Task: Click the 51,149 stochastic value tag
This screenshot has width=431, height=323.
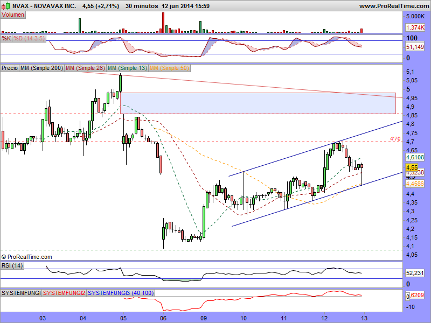Action: click(x=415, y=47)
